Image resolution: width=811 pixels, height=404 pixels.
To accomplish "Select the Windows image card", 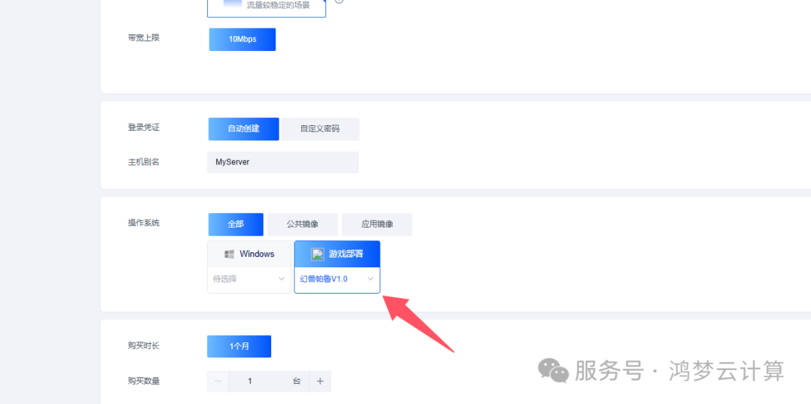I will pyautogui.click(x=249, y=254).
